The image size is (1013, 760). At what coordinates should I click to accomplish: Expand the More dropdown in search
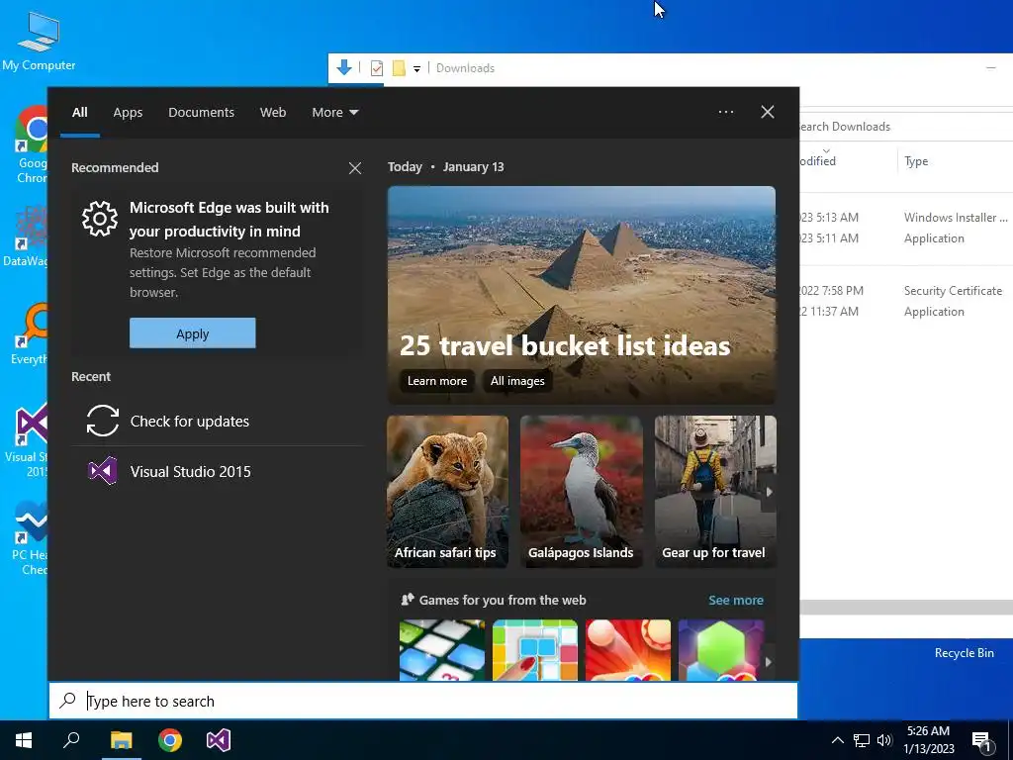coord(334,113)
